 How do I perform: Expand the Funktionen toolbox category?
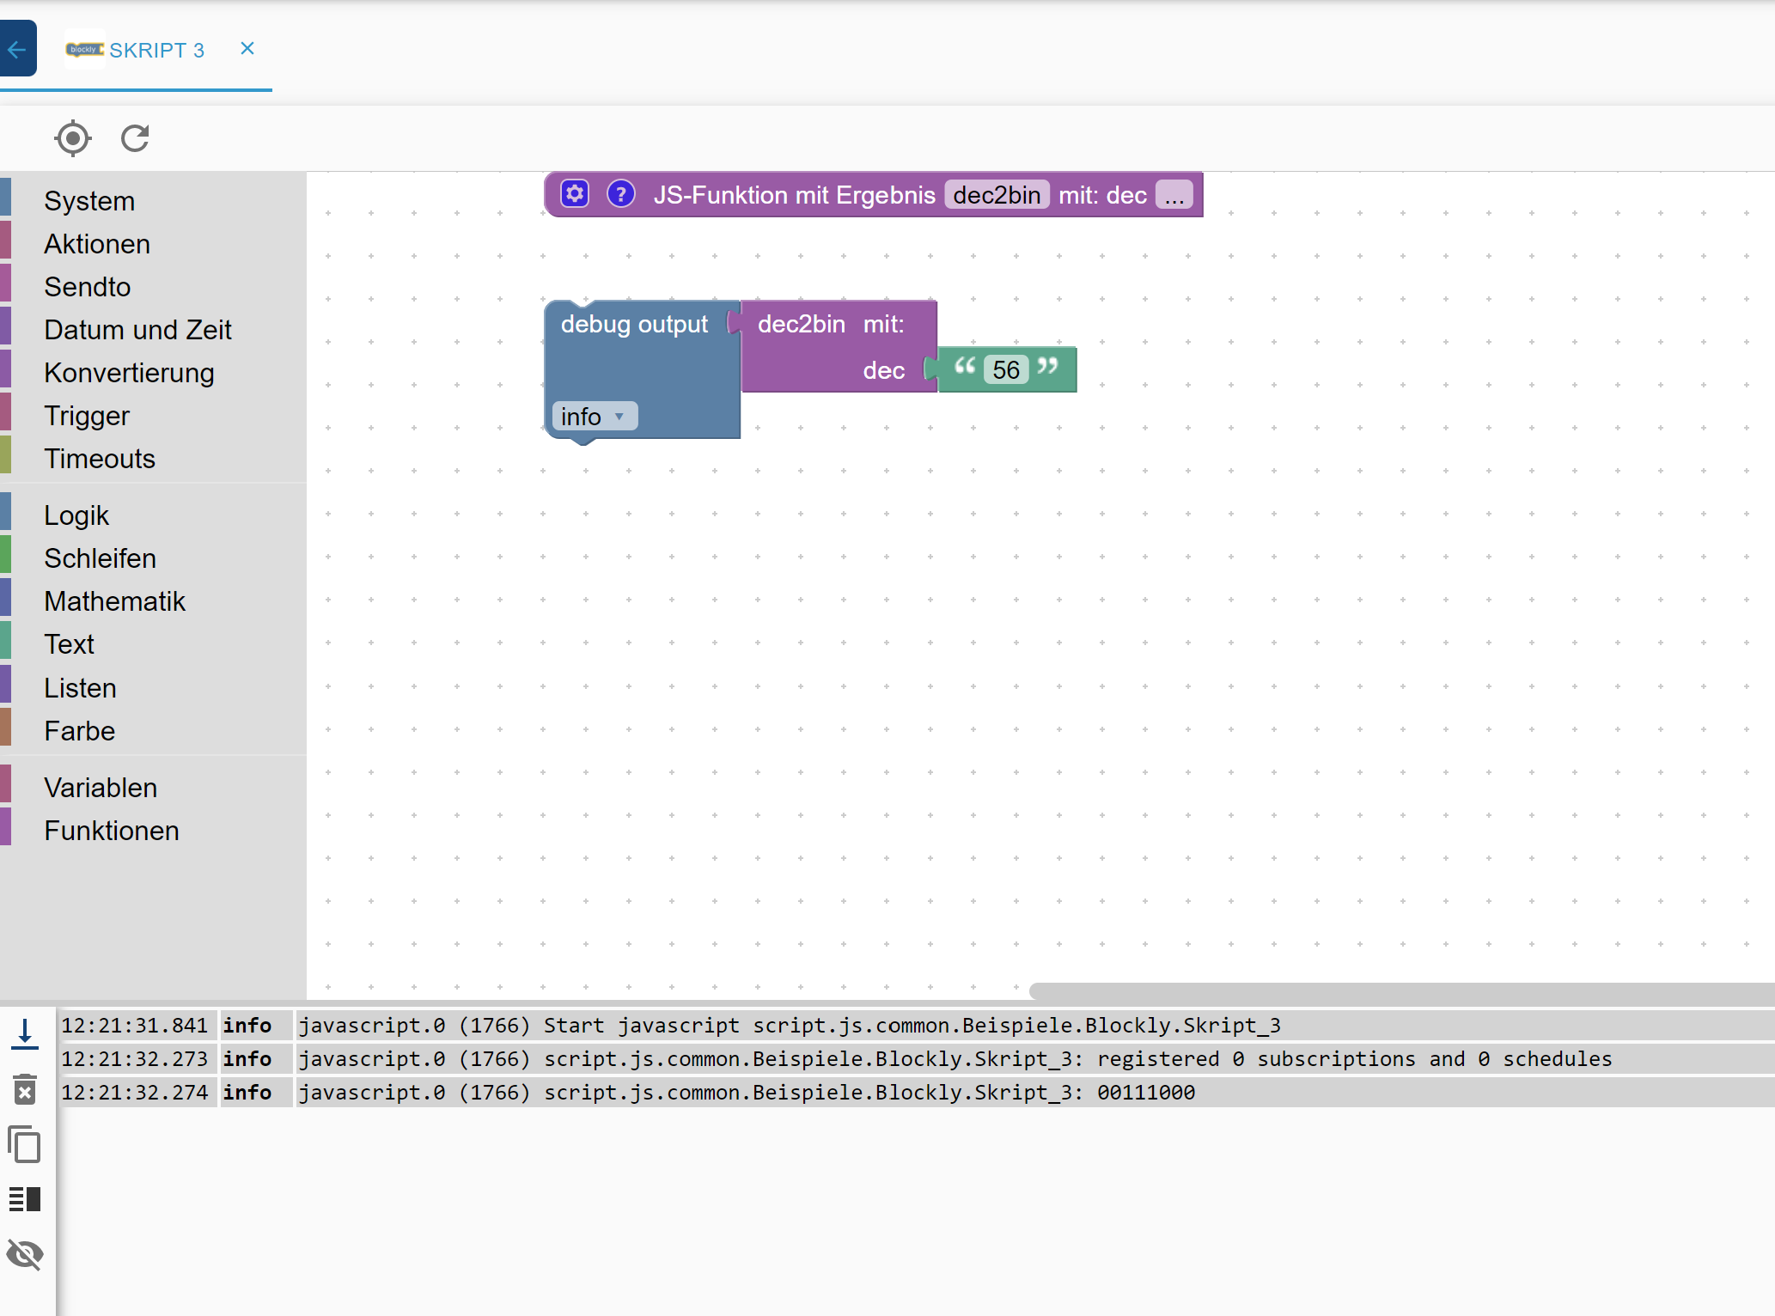(x=112, y=831)
